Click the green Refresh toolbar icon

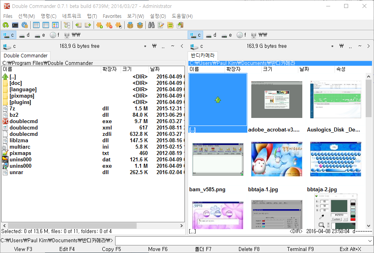(6, 25)
